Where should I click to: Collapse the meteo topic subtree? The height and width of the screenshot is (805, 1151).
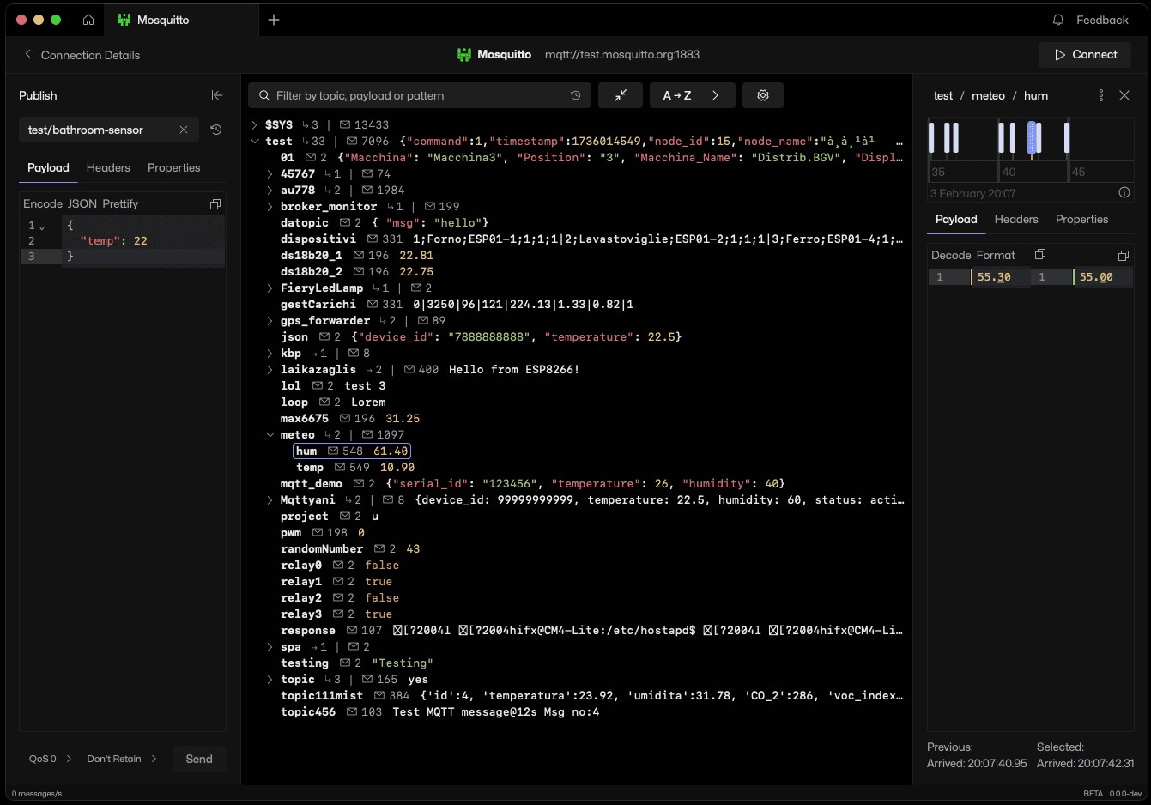pos(270,434)
